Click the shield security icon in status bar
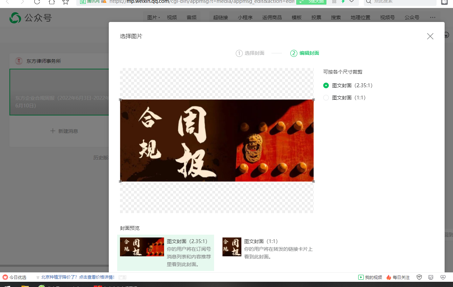The height and width of the screenshot is (287, 453). 419,277
